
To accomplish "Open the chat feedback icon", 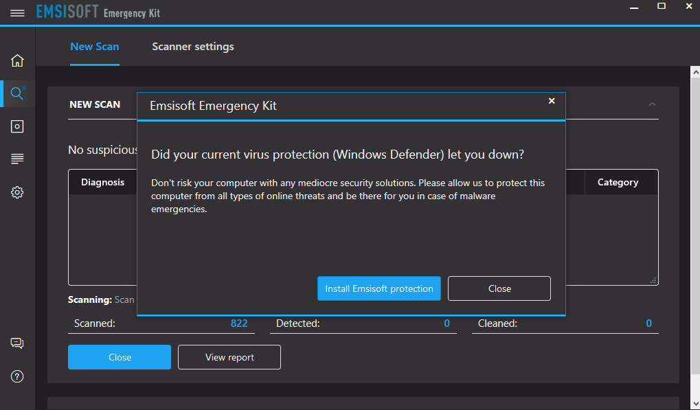I will coord(17,343).
